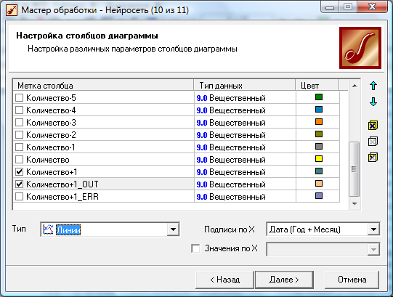Click the Количество-4 row label
The image size is (393, 297).
(51, 110)
